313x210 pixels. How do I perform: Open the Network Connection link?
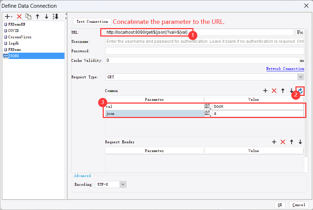click(285, 68)
